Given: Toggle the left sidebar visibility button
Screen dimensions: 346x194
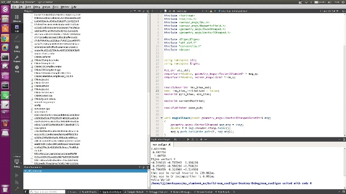Looking at the screenshot, I should click(x=25, y=192).
